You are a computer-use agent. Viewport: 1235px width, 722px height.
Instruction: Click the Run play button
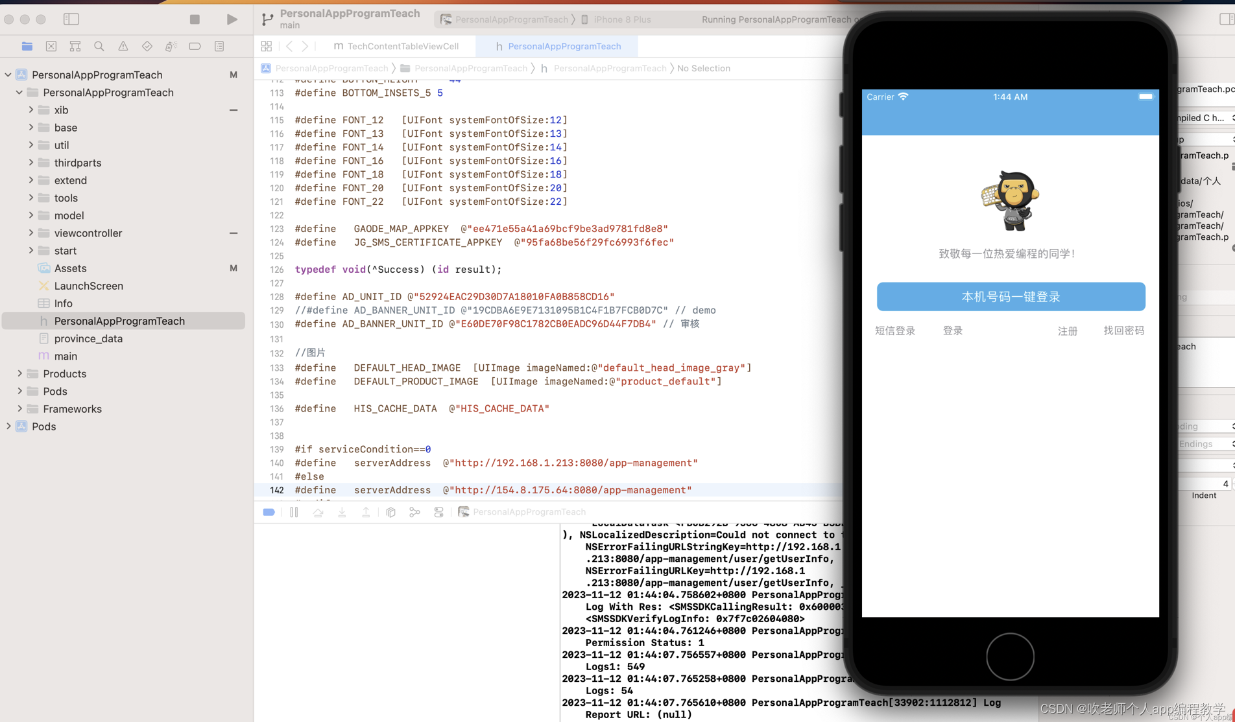click(x=232, y=19)
